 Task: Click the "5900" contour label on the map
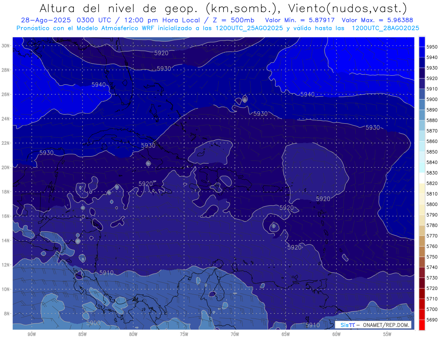coord(93,323)
